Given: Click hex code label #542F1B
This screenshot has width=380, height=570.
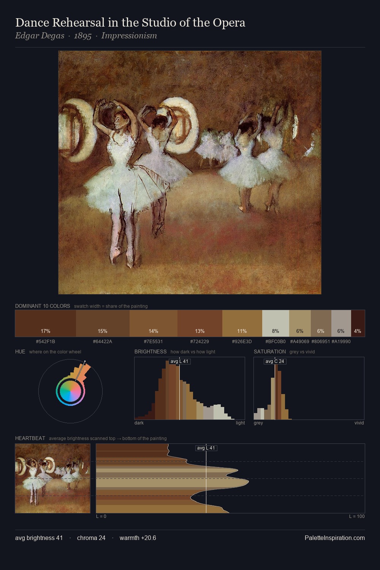Looking at the screenshot, I should coord(46,342).
